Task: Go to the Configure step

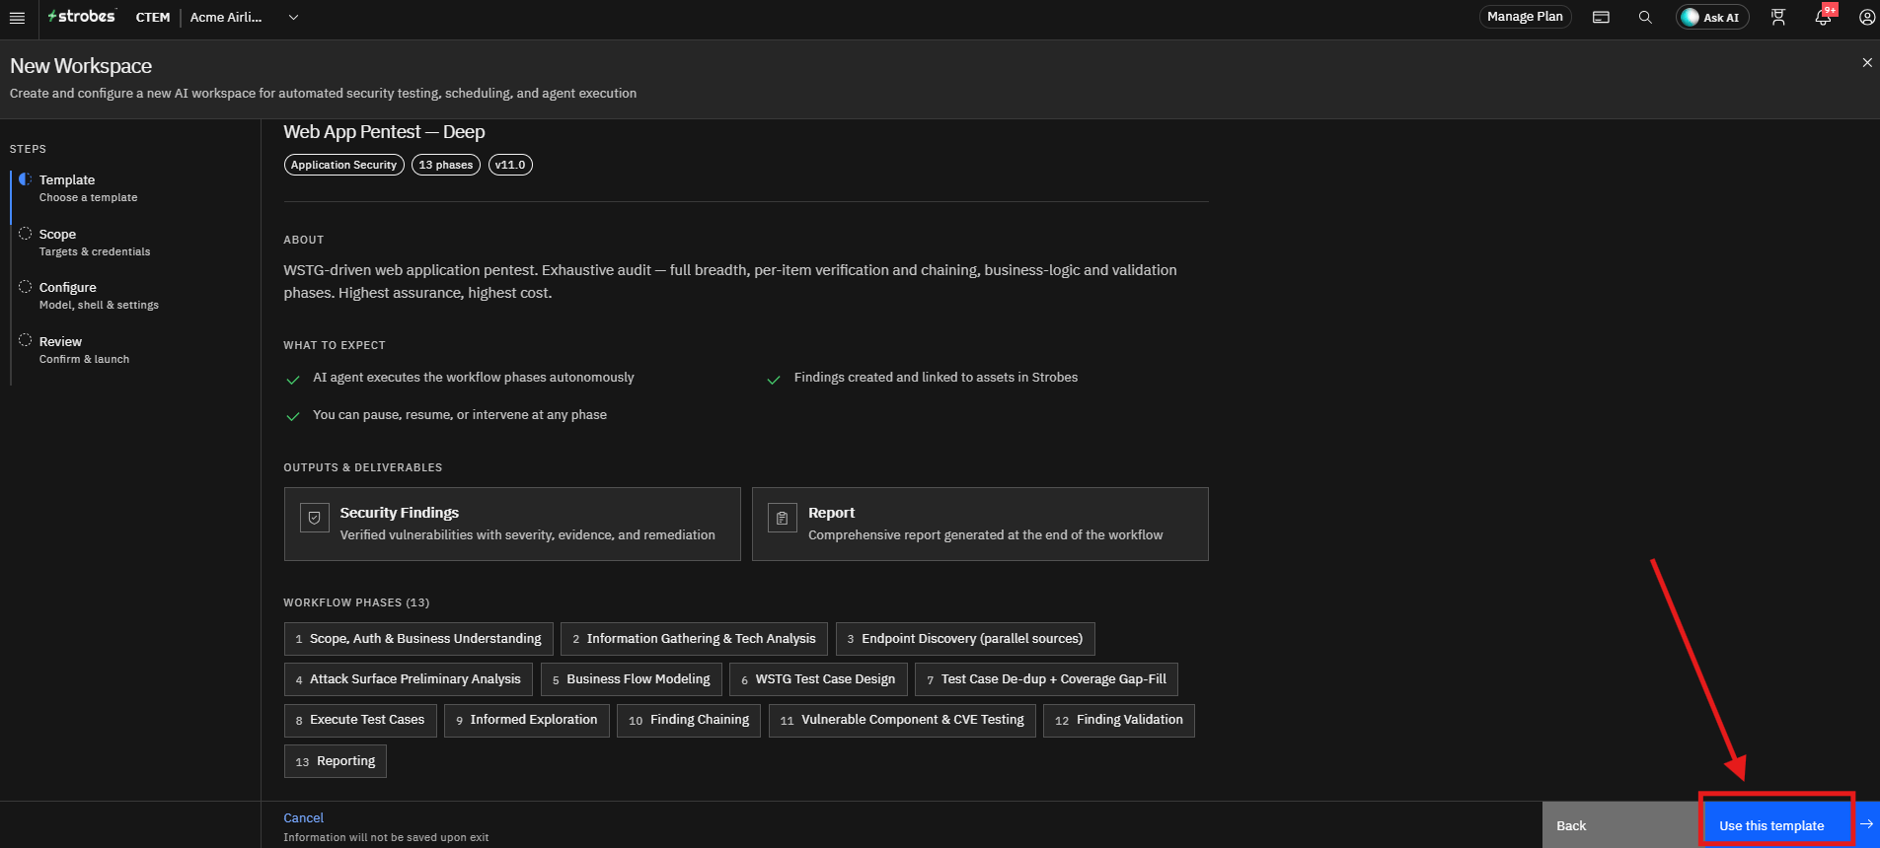Action: pos(98,296)
